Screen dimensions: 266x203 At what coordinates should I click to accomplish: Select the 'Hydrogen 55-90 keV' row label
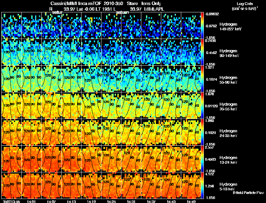click(228, 80)
